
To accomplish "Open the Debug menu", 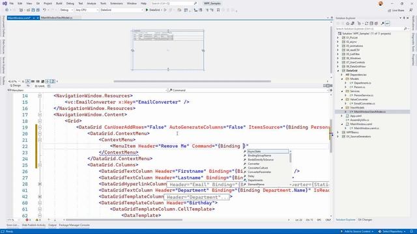I will [70, 3].
